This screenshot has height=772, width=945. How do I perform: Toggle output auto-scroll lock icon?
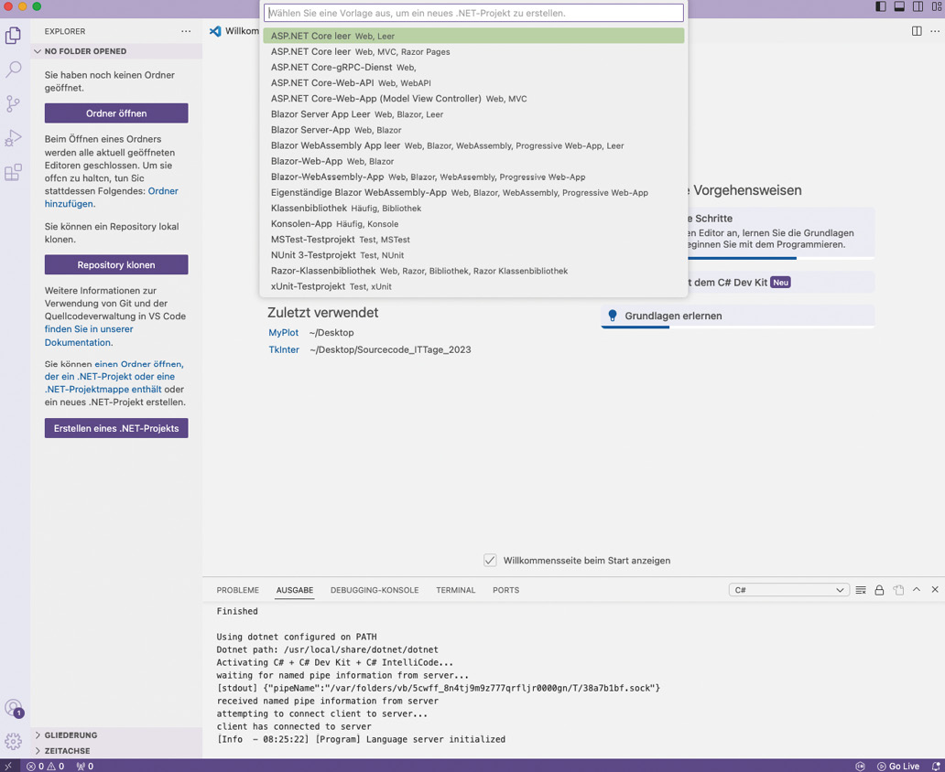click(879, 590)
